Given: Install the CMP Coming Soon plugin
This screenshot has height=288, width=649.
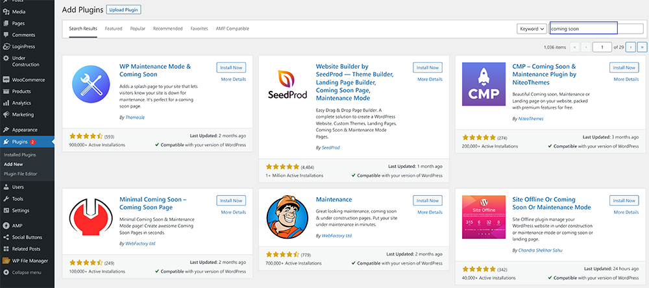Looking at the screenshot, I should 624,67.
